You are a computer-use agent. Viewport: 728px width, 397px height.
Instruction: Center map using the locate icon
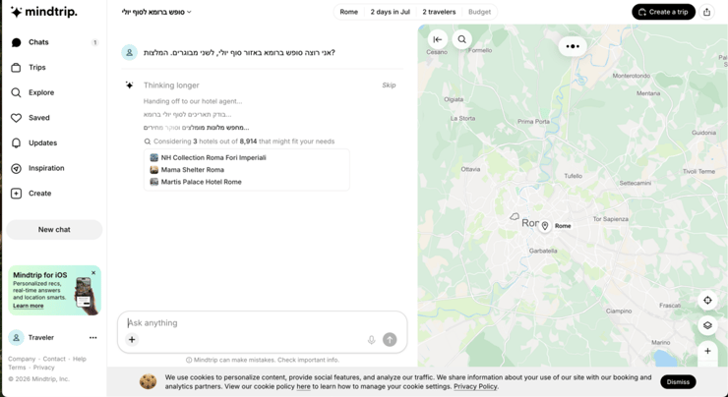(707, 300)
